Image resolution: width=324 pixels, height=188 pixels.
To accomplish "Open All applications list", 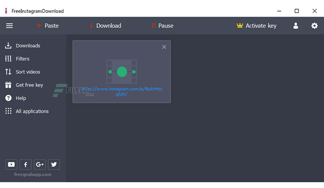I will (27, 111).
